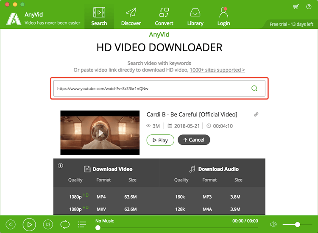Click the 00:00 / 00:00 time display
The image size is (318, 233).
coord(245,221)
